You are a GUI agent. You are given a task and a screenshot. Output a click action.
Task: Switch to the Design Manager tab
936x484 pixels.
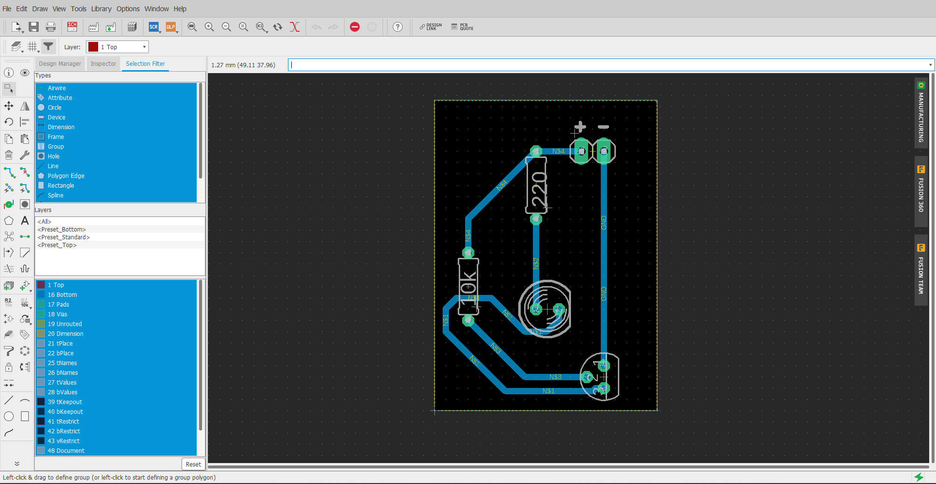tap(60, 64)
